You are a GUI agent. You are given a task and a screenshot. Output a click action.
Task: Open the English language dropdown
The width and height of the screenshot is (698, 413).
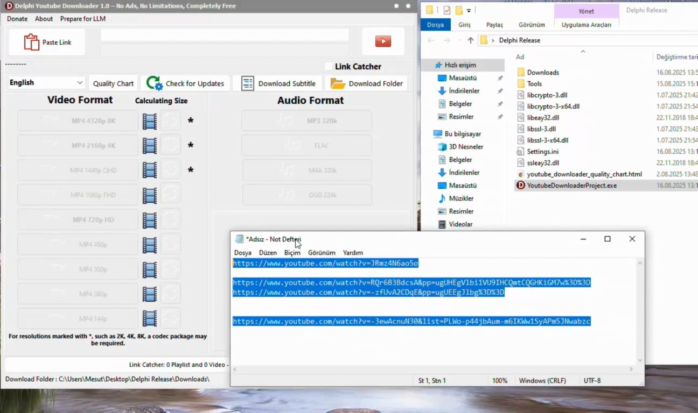point(46,83)
